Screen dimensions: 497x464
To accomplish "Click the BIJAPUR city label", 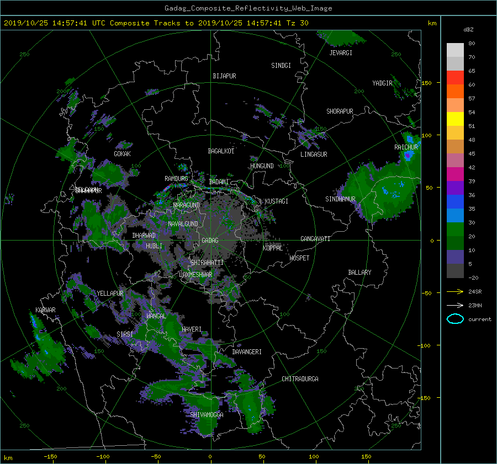I will tap(224, 76).
